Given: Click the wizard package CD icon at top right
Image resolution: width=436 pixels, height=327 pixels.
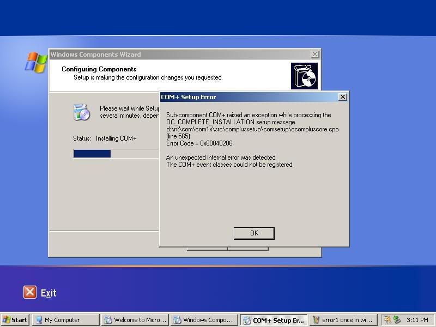Looking at the screenshot, I should coord(304,76).
